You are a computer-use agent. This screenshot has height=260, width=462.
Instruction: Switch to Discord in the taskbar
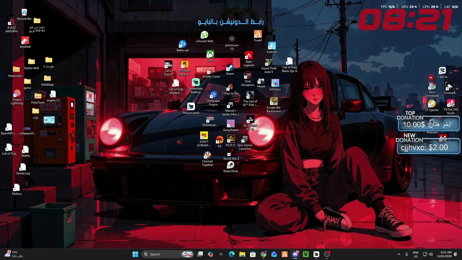pos(295,254)
